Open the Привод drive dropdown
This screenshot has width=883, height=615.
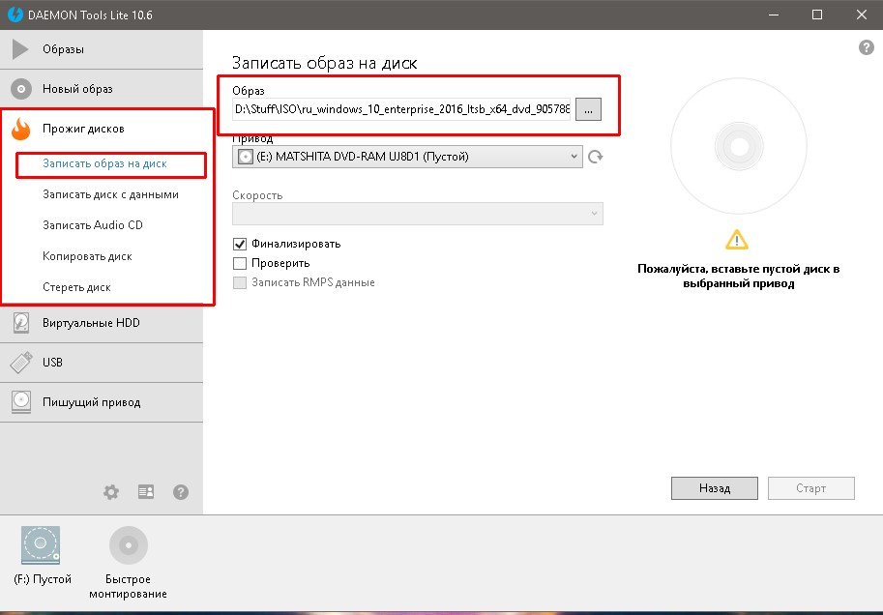pos(407,157)
